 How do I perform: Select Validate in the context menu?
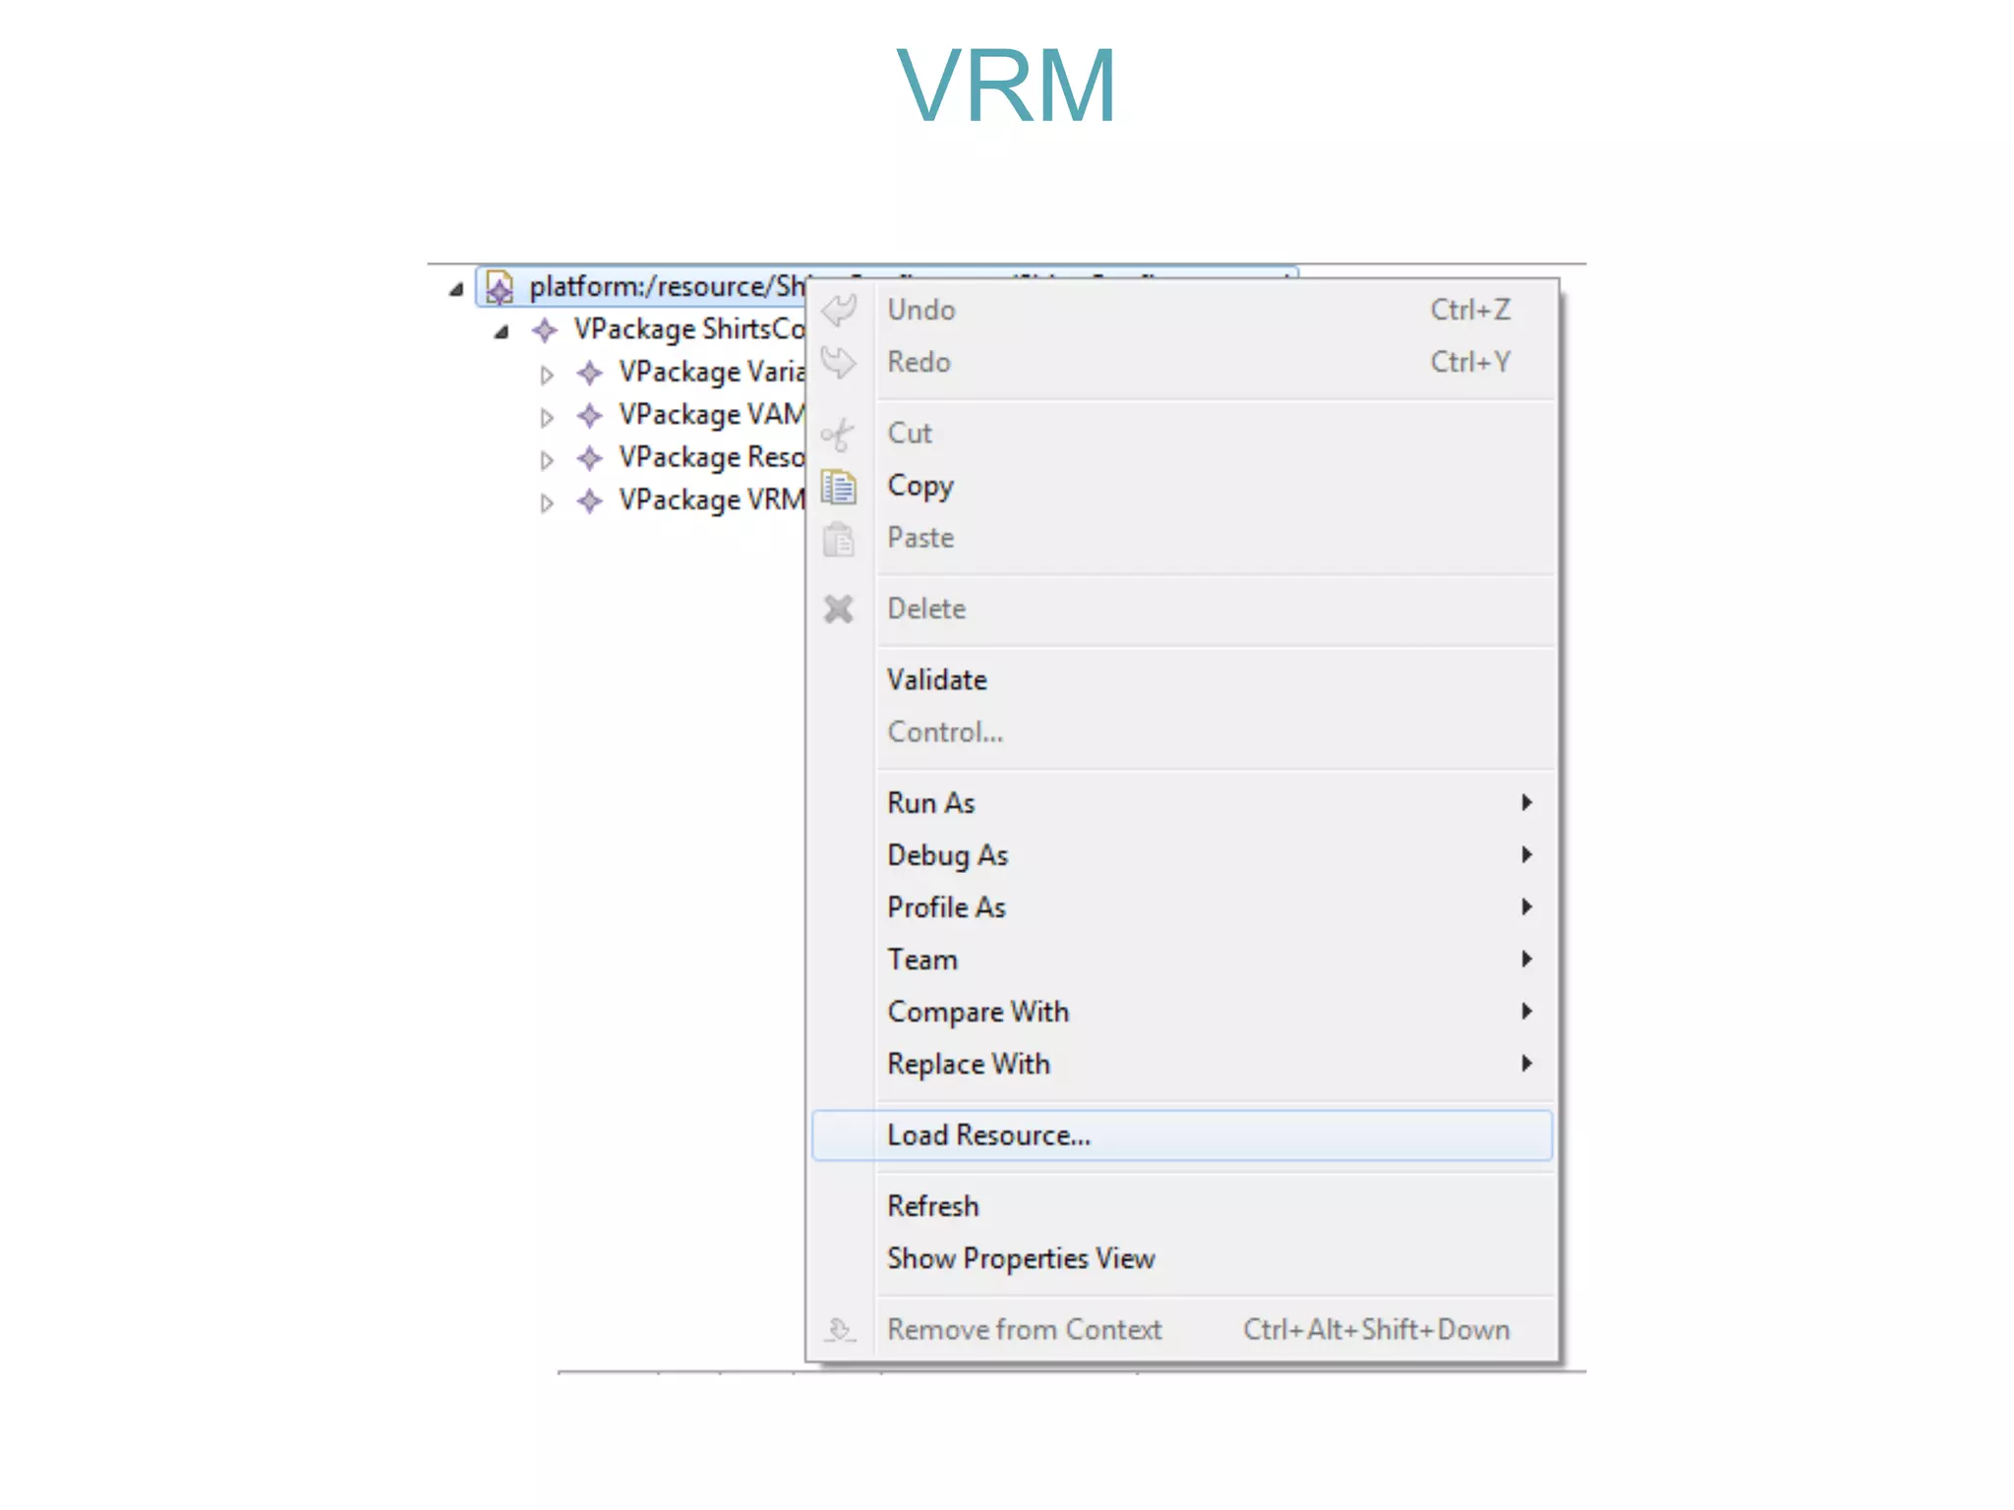(1182, 680)
